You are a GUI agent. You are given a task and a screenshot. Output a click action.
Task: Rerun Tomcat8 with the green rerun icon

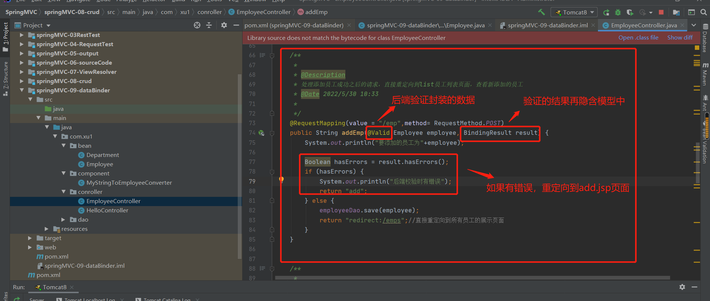[606, 12]
